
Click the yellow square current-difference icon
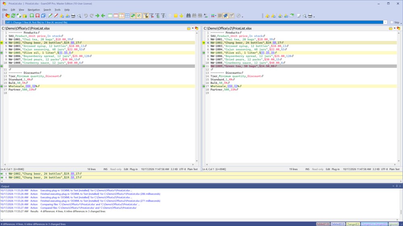[176, 16]
